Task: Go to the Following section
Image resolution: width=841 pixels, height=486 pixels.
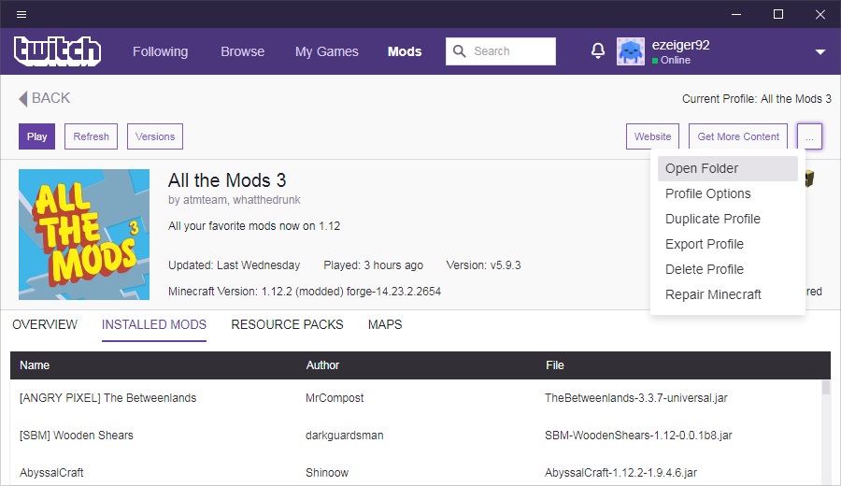Action: 161,51
